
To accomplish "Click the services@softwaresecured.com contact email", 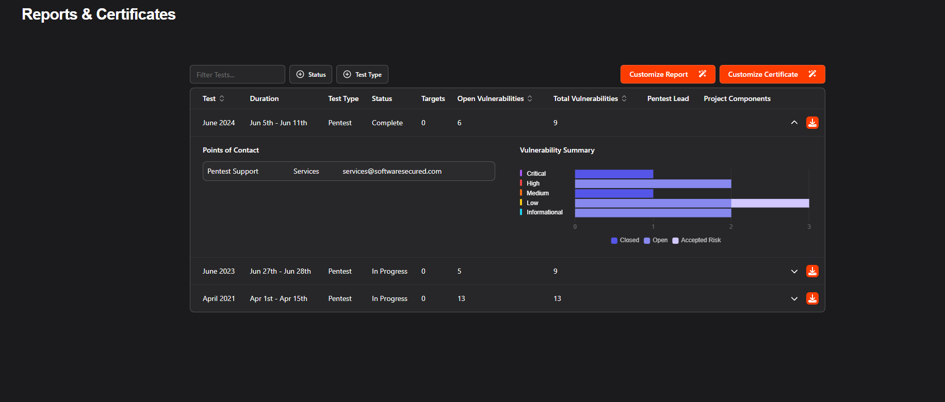I will tap(392, 171).
